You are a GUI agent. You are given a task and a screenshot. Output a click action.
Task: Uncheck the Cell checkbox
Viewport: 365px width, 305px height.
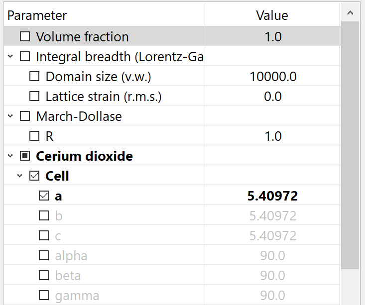pos(34,176)
